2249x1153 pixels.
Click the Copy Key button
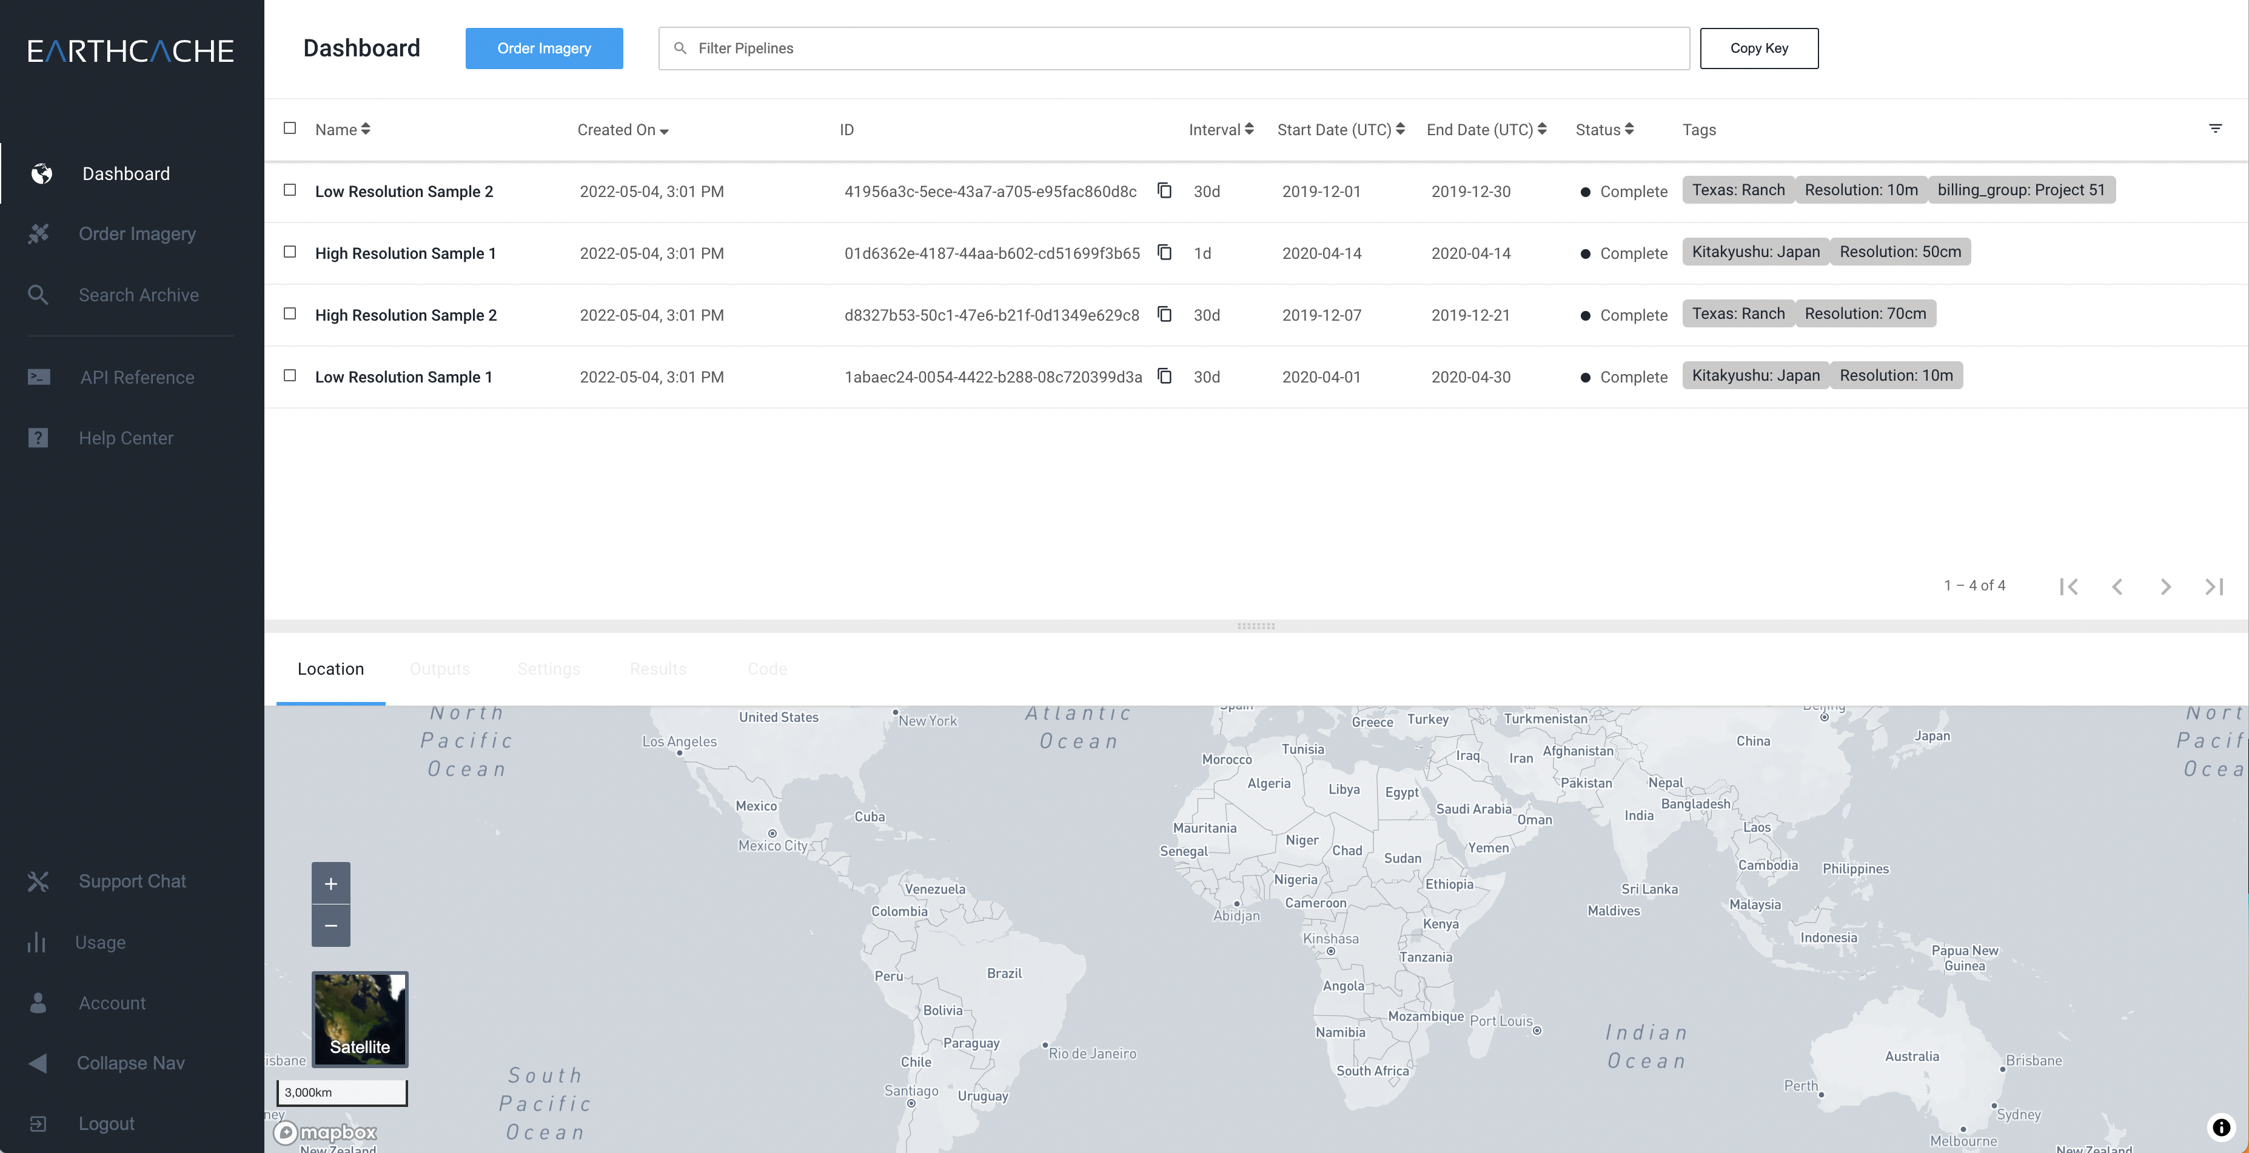[1758, 48]
